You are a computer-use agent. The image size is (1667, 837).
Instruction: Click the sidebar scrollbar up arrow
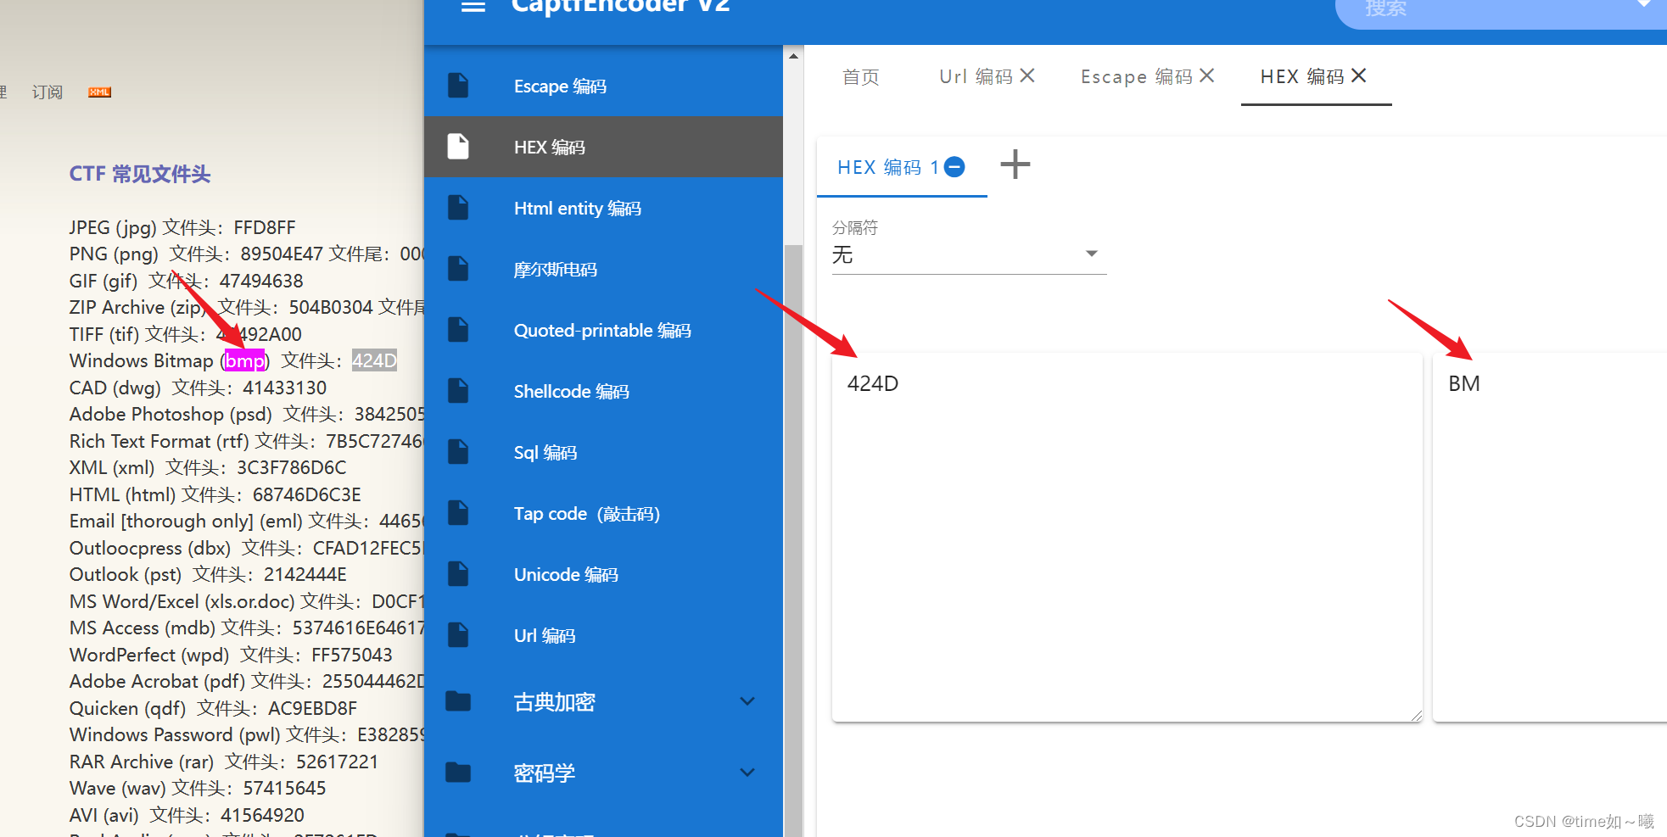pyautogui.click(x=793, y=56)
